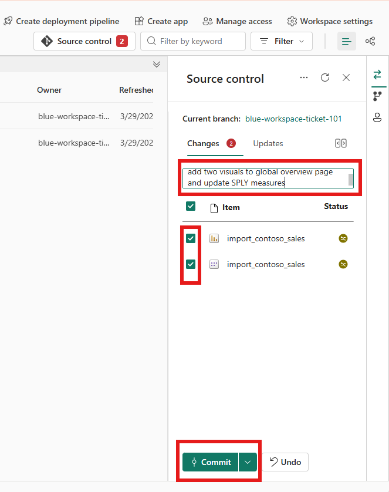Viewport: 389px width, 492px height.
Task: Click the people icon beside Manage access
Action: pyautogui.click(x=208, y=21)
